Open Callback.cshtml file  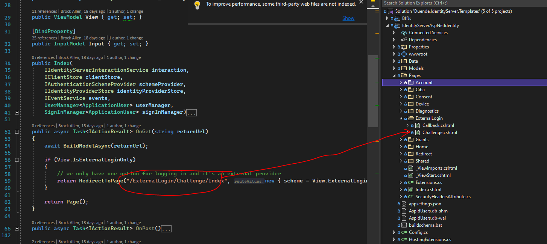pyautogui.click(x=439, y=125)
